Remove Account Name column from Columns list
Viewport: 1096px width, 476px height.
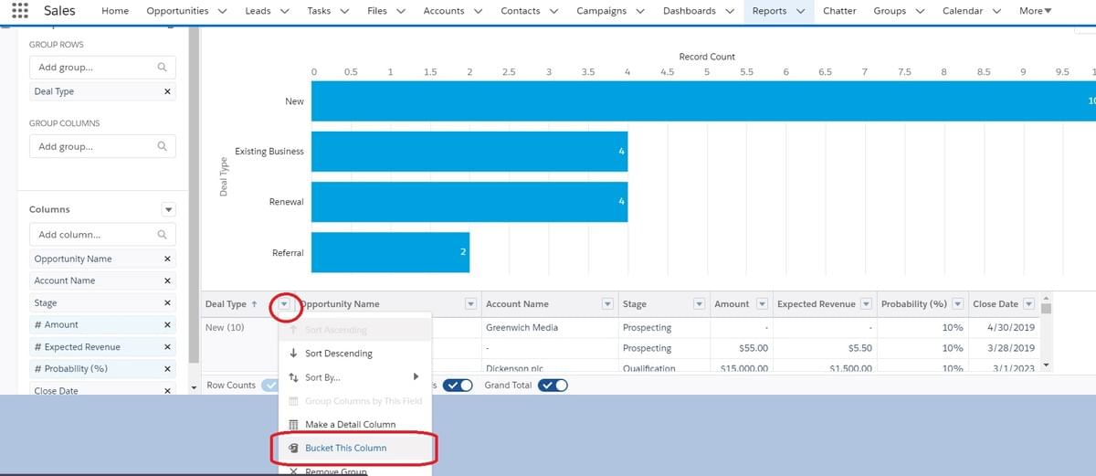point(167,280)
